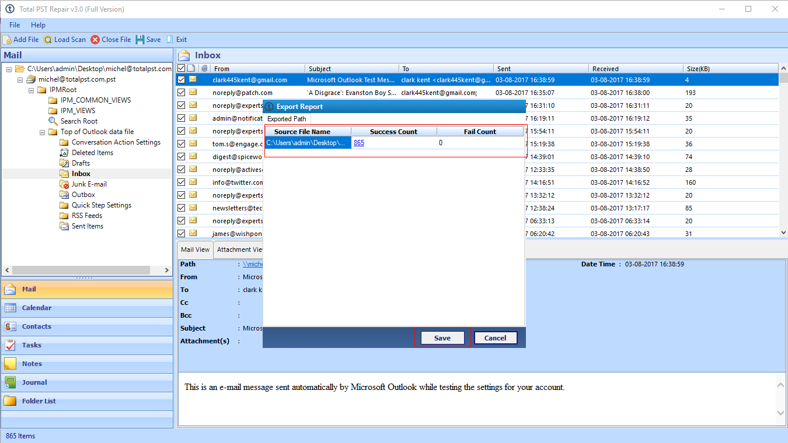Click the Mail navigation pane icon
788x443 pixels.
(11, 289)
